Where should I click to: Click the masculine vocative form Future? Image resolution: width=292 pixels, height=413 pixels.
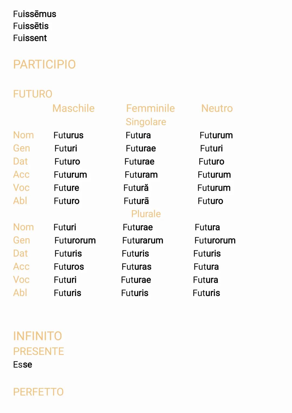[67, 188]
